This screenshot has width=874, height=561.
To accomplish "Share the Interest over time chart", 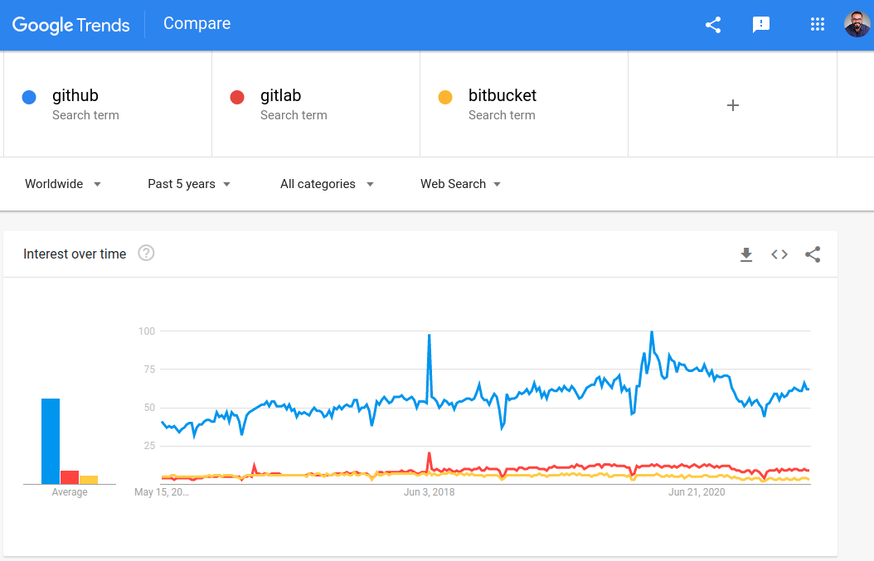I will (812, 254).
